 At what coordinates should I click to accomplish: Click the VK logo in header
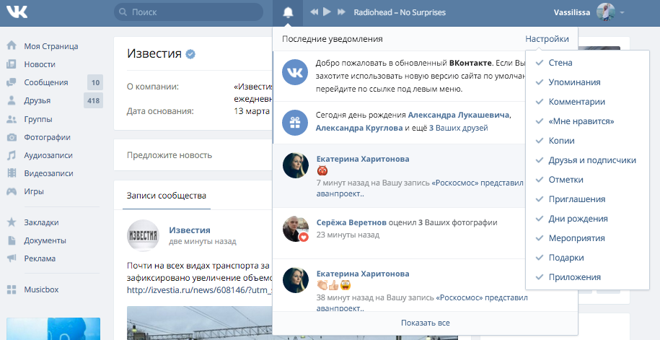(17, 12)
